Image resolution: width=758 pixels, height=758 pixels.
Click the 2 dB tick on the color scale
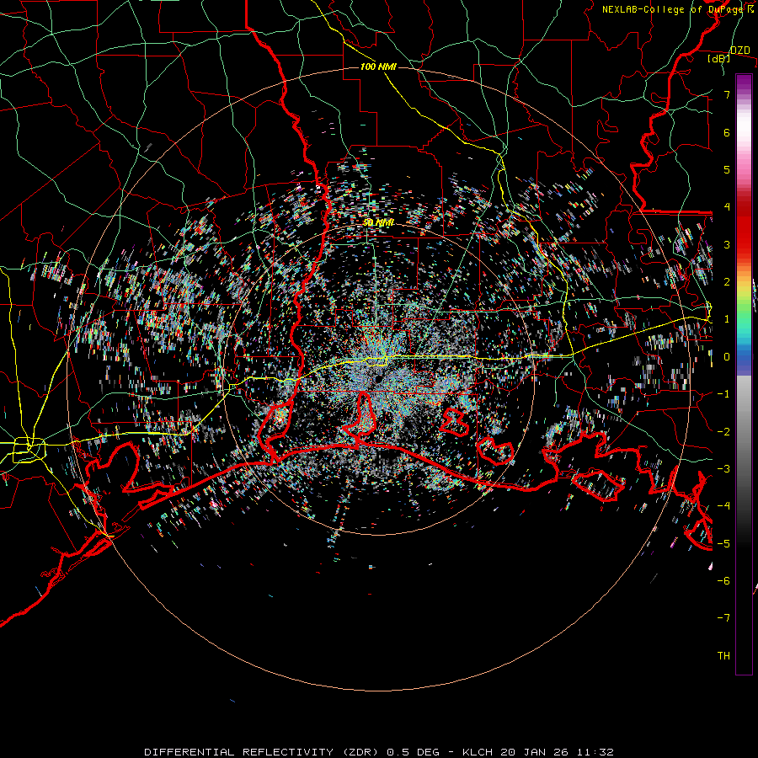tap(727, 282)
